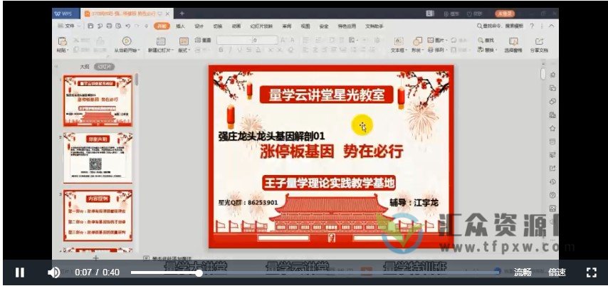Open the 倍速 playback speed selector
This screenshot has width=608, height=286.
click(557, 272)
